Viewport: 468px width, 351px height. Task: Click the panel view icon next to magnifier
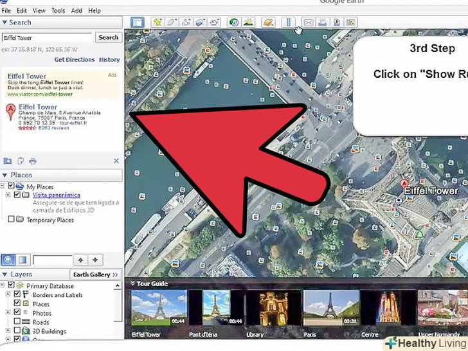(22, 260)
